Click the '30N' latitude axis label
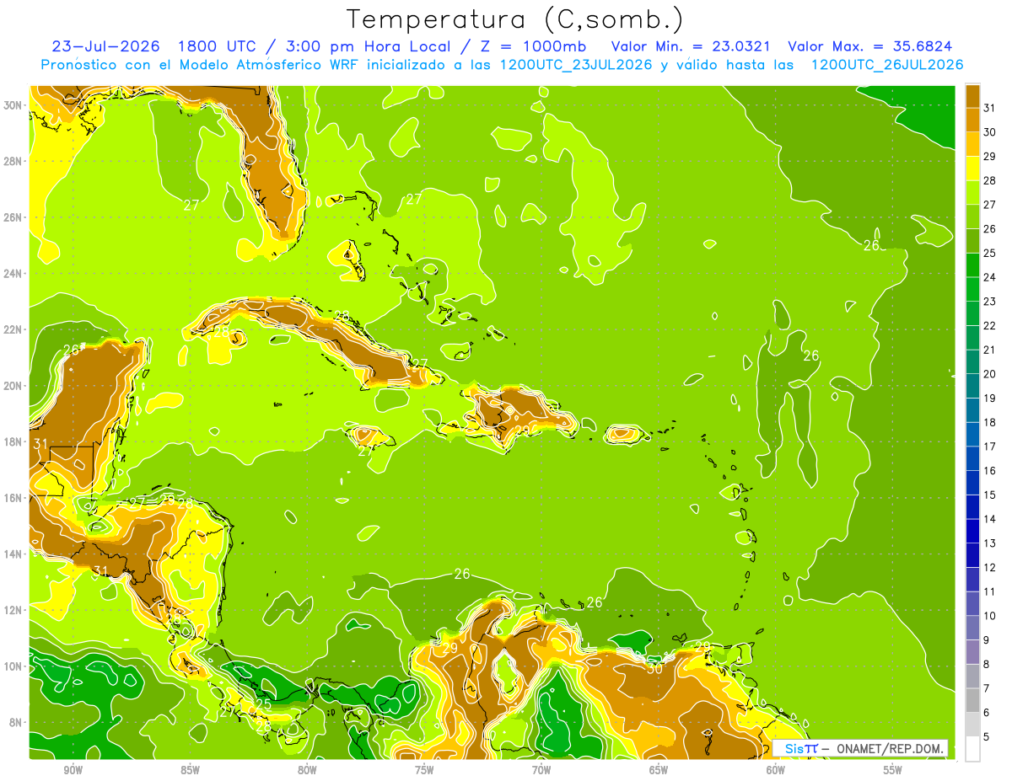The image size is (1012, 781). click(x=13, y=104)
